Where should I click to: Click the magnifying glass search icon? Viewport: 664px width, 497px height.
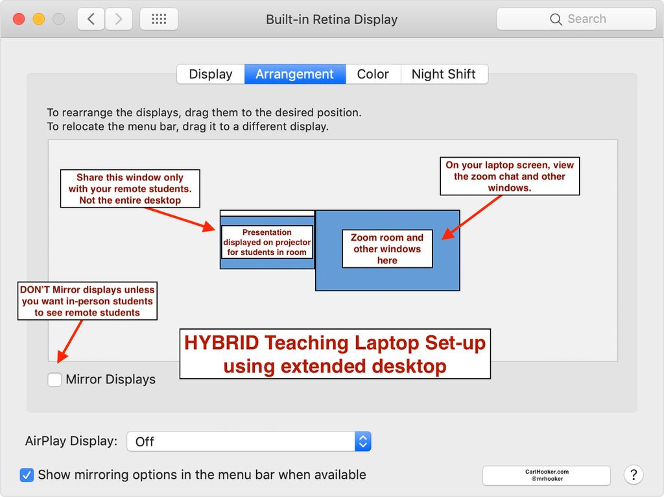pyautogui.click(x=556, y=19)
